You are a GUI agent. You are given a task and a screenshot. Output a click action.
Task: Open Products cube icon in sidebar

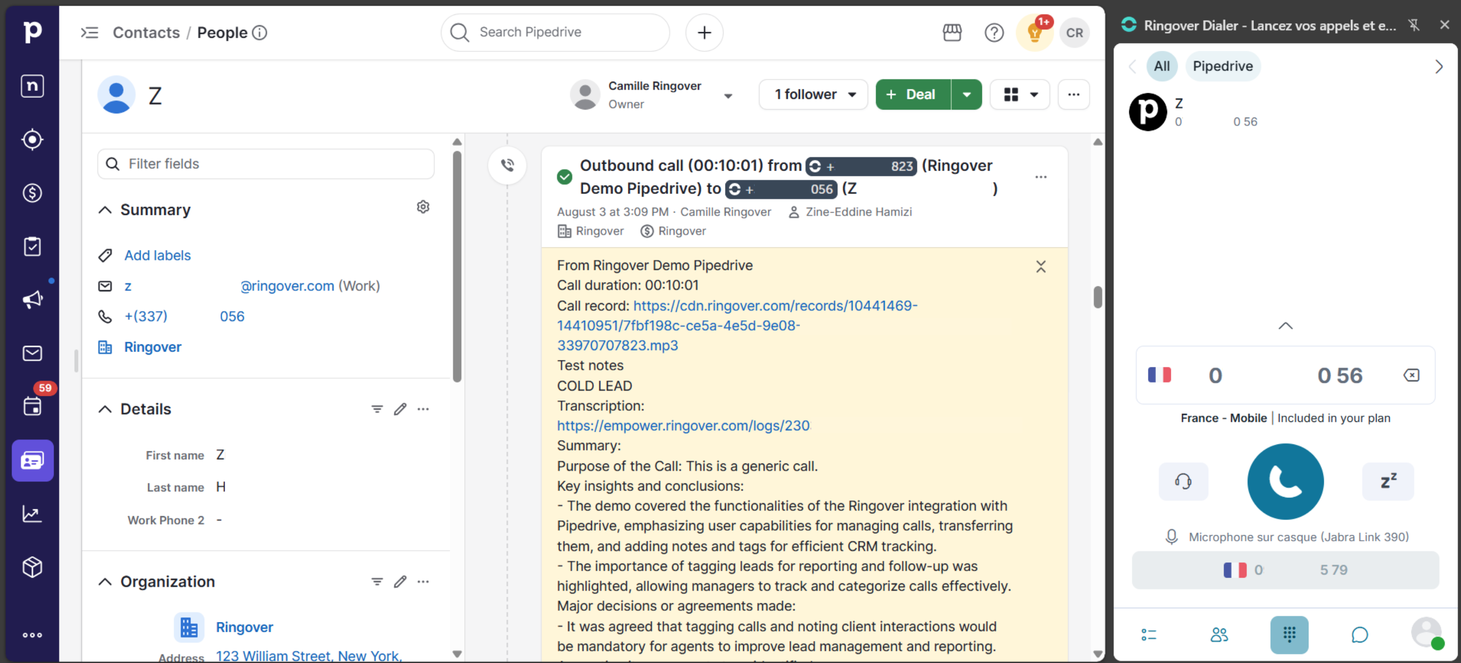[32, 566]
